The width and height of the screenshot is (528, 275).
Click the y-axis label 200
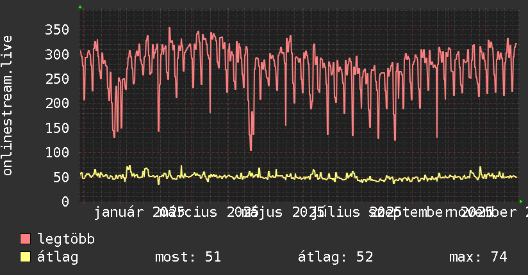pos(57,103)
